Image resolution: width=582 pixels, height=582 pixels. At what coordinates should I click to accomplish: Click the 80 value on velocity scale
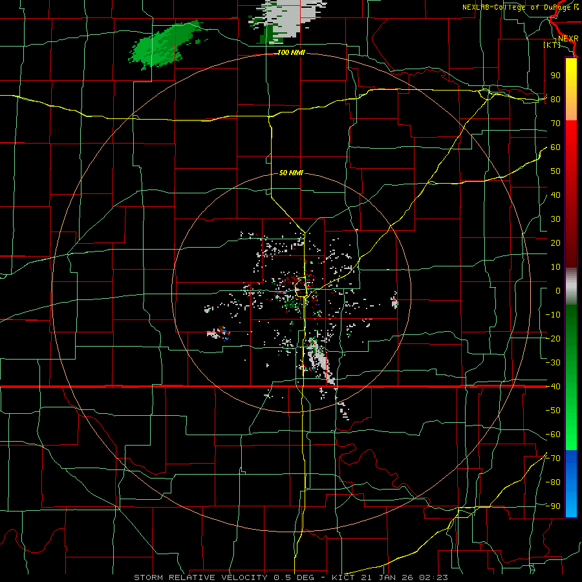[x=555, y=100]
